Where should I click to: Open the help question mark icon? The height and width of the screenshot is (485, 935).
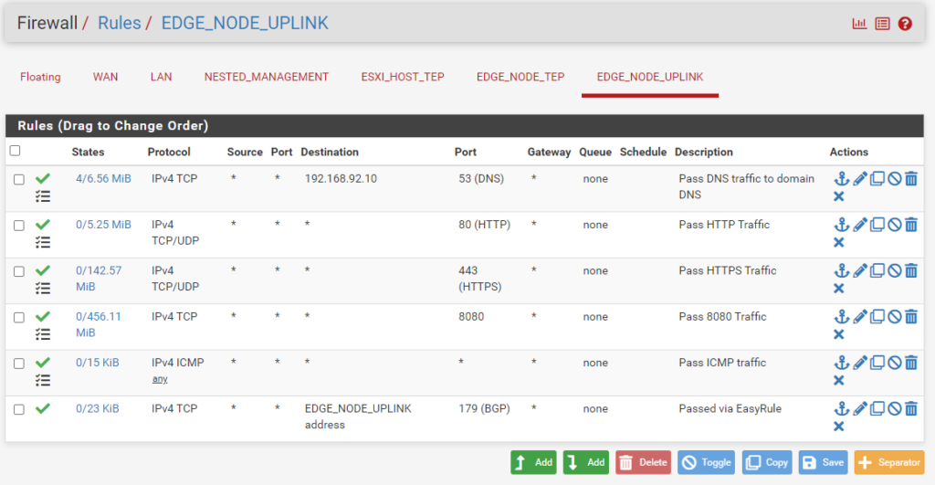905,24
